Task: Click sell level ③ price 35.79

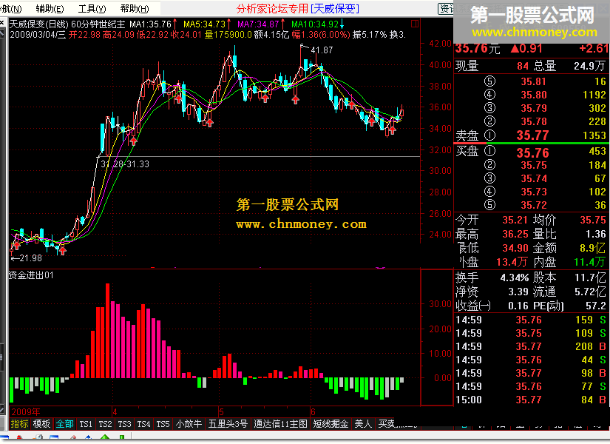Action: click(533, 108)
